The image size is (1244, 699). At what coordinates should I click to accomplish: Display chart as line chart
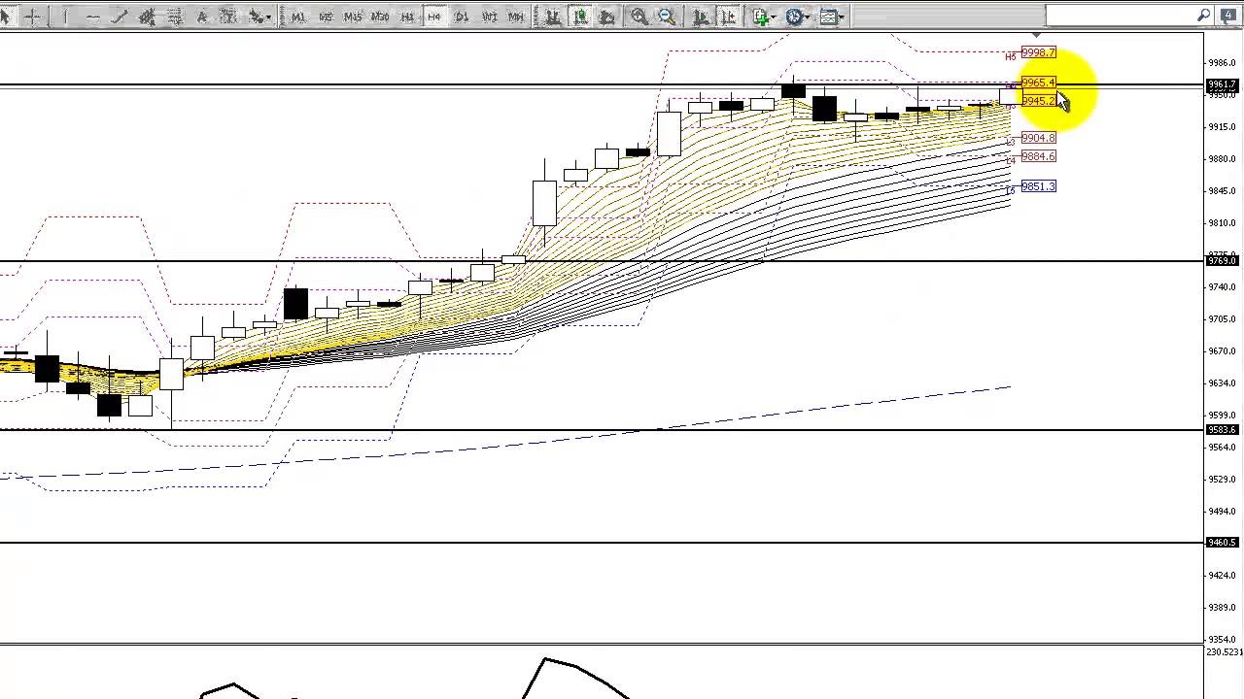[x=606, y=17]
